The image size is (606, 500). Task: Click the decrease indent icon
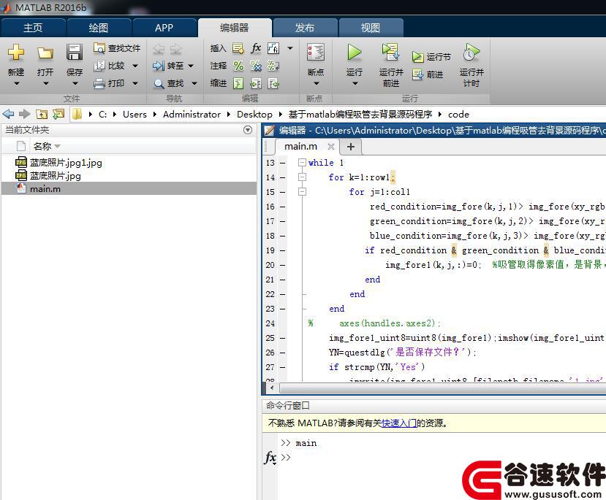pos(273,83)
